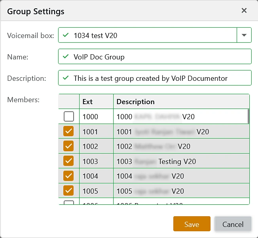
Task: Select the Ext cell 1000
Action: click(96, 116)
